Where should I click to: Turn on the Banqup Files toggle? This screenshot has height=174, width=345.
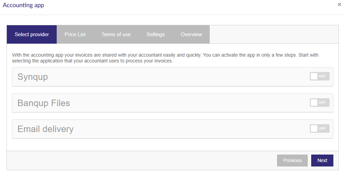click(x=319, y=103)
